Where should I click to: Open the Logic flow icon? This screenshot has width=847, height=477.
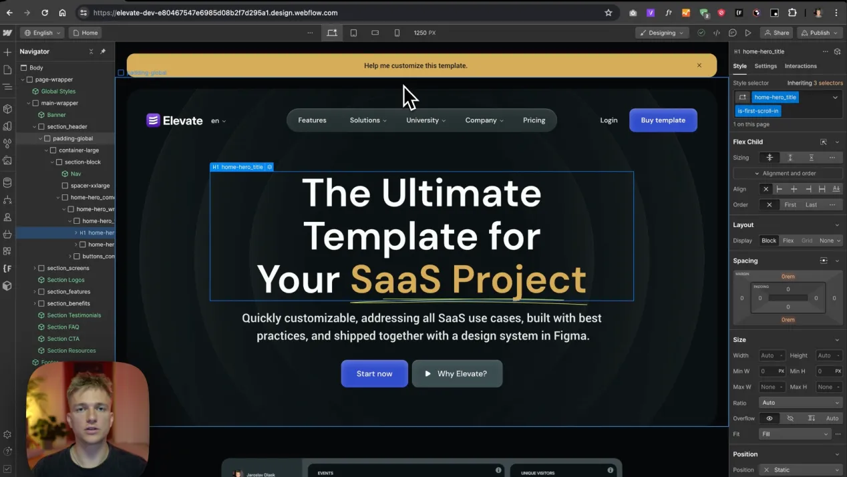7,200
